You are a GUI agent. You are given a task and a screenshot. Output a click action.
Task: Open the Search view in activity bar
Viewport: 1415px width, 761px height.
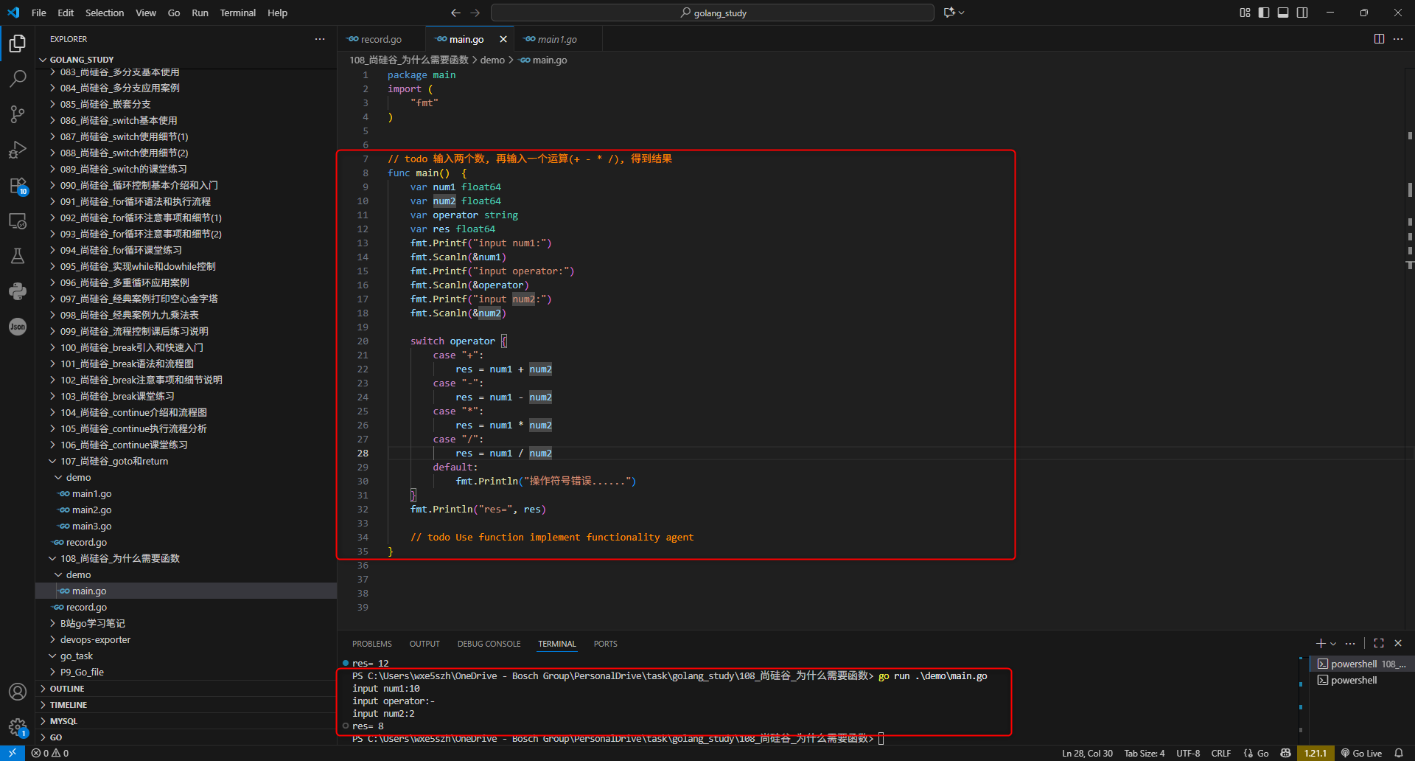pyautogui.click(x=18, y=78)
